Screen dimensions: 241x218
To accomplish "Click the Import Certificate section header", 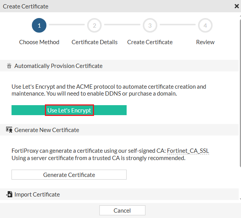I will coord(37,195).
